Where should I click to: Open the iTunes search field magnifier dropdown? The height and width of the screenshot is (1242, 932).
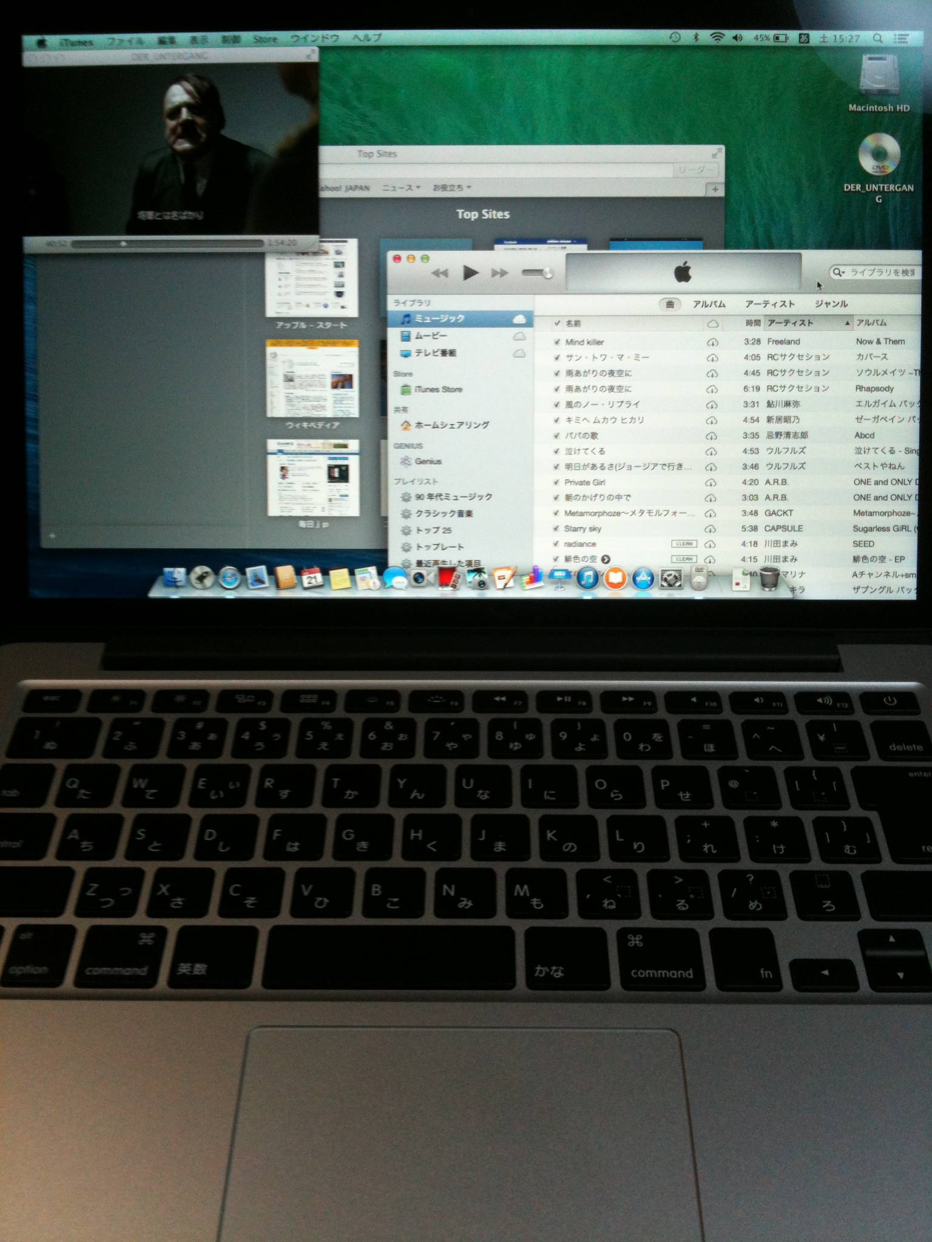point(839,272)
